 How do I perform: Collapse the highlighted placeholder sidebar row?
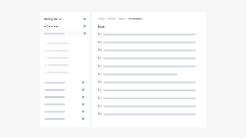pyautogui.click(x=64, y=33)
